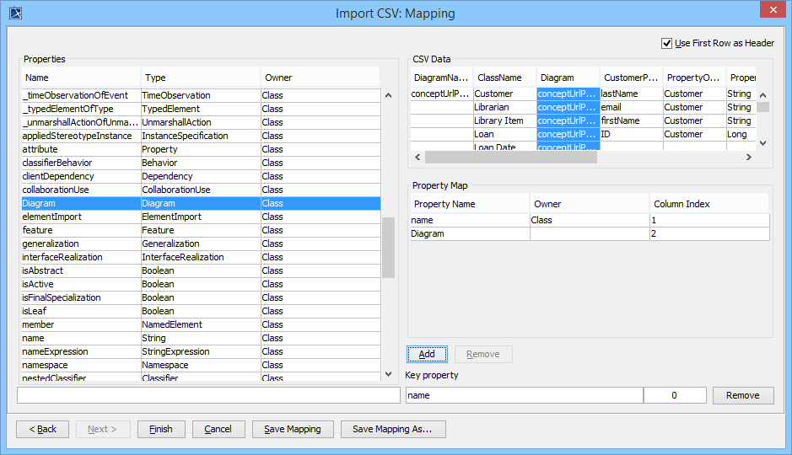This screenshot has height=455, width=792.
Task: Click the property search field at bottom left
Action: [x=208, y=395]
